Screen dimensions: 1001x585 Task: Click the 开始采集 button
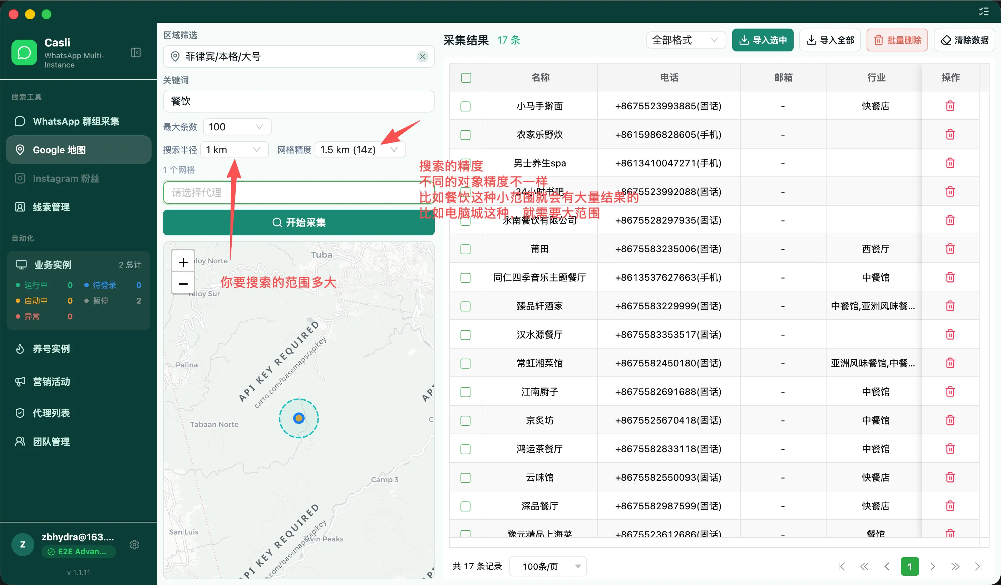pyautogui.click(x=298, y=222)
